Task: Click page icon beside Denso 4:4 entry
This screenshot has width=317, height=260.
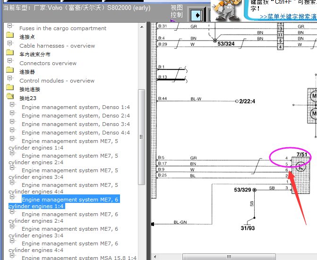Action: pyautogui.click(x=13, y=130)
